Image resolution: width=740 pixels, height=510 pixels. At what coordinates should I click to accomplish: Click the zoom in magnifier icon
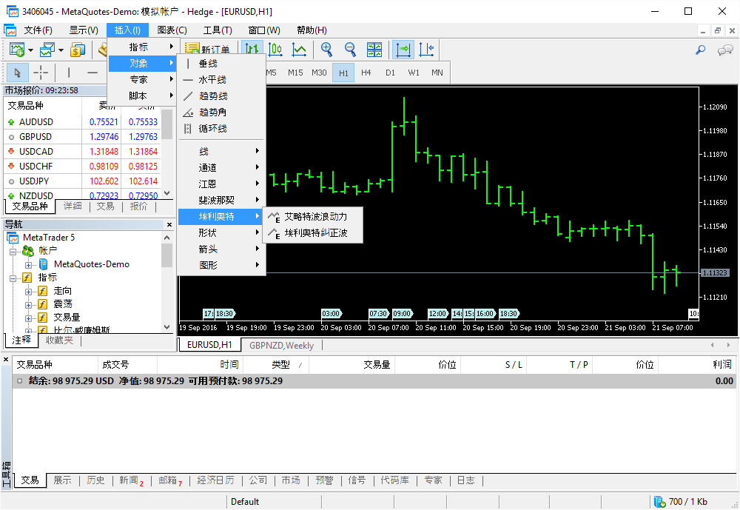326,50
